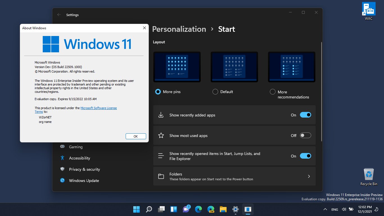Image resolution: width=384 pixels, height=216 pixels.
Task: Open Search from the taskbar
Action: 149,209
